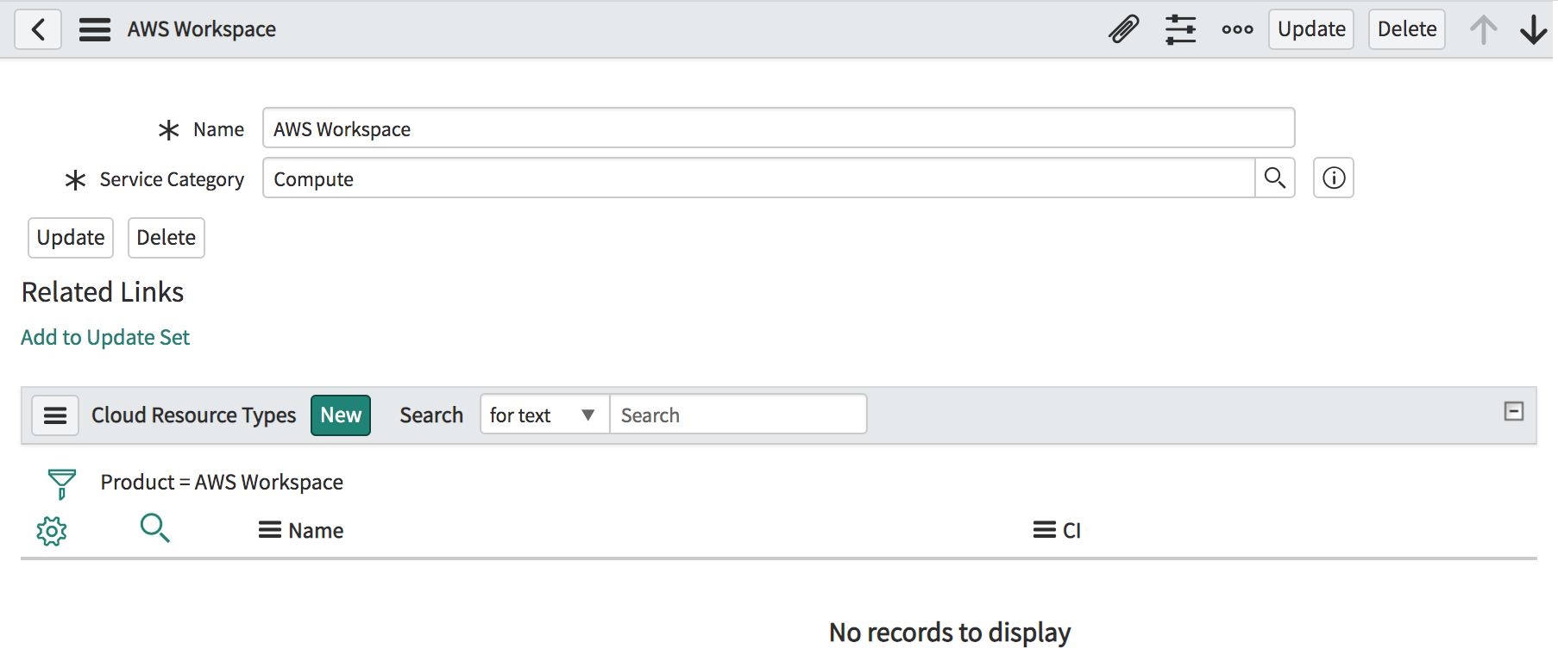Click the back arrow button
The width and height of the screenshot is (1558, 655).
(x=38, y=29)
